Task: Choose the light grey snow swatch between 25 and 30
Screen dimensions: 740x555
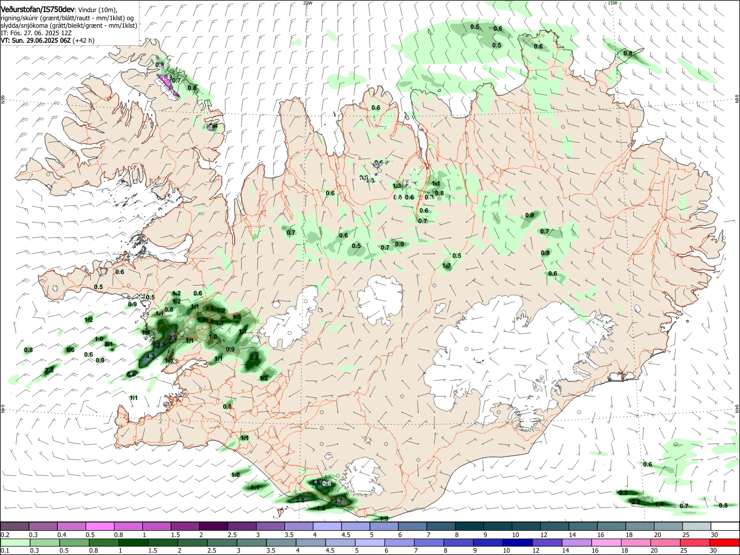Action: [697, 526]
